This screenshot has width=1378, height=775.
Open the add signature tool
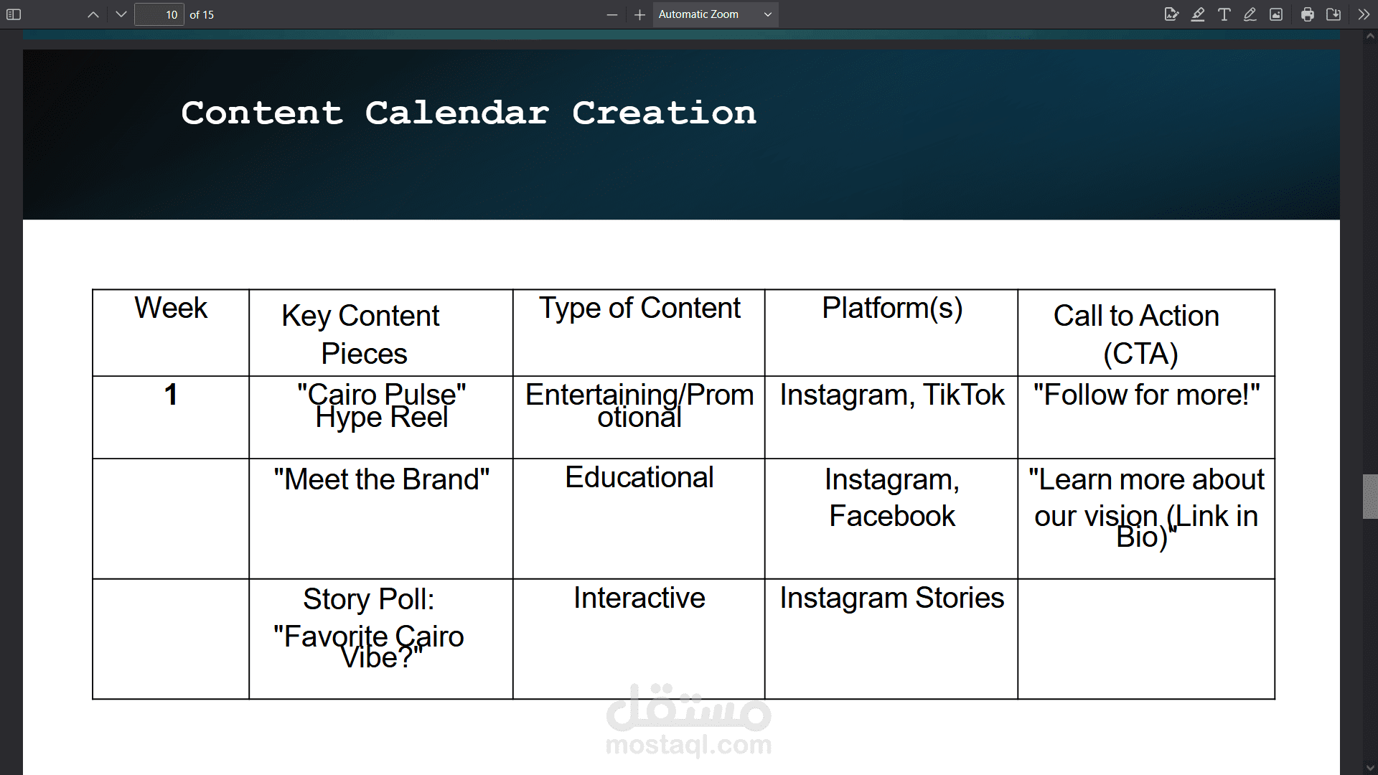pos(1171,14)
